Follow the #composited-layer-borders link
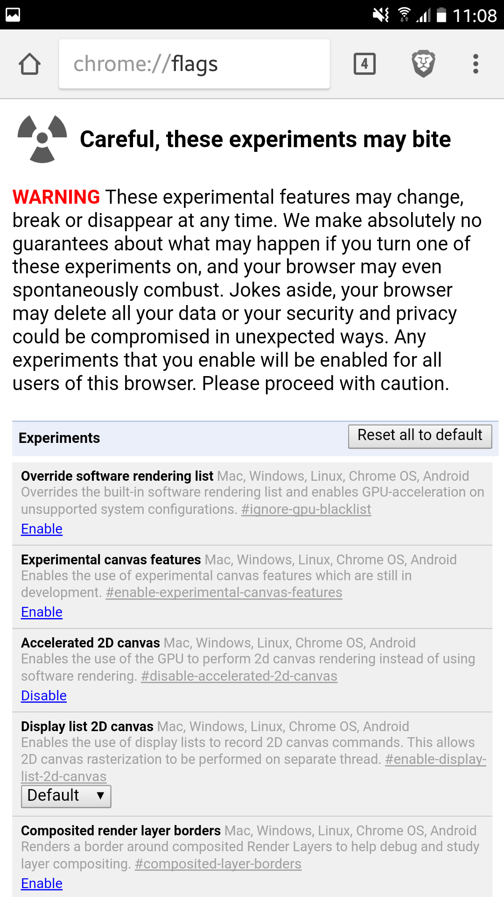This screenshot has width=504, height=897. click(x=218, y=864)
